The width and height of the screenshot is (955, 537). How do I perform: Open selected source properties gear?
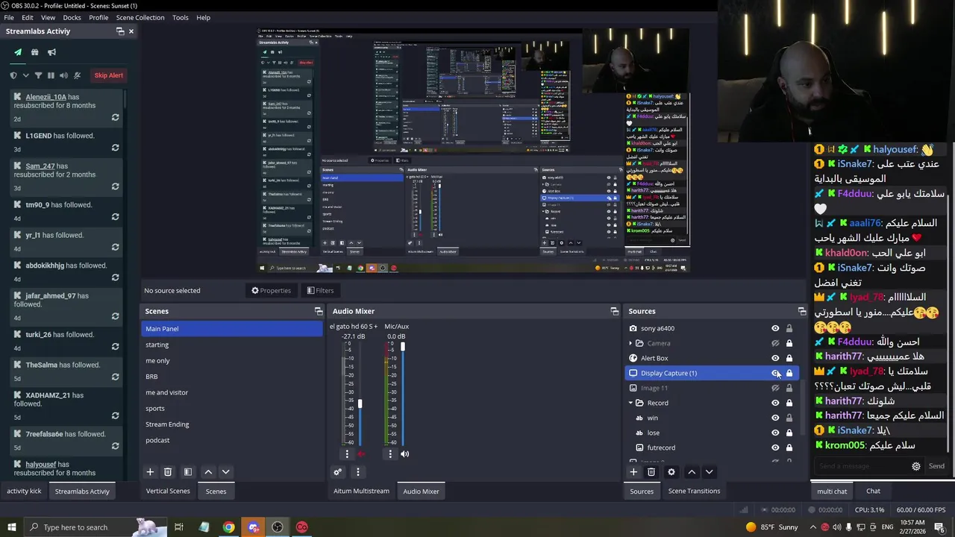[671, 472]
